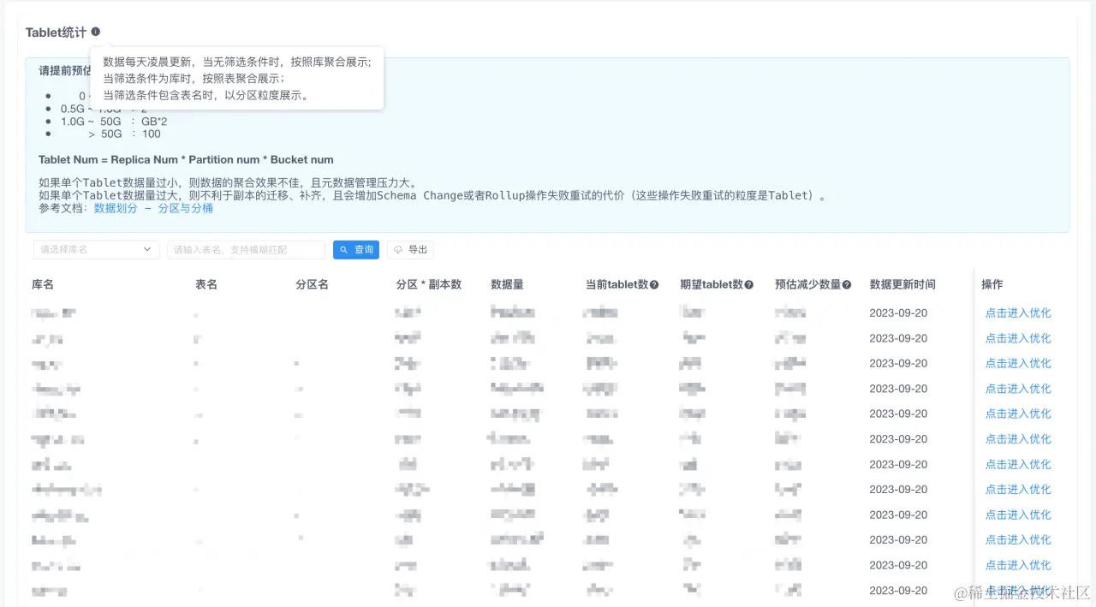
Task: Select the 库名 column header
Action: (x=42, y=284)
